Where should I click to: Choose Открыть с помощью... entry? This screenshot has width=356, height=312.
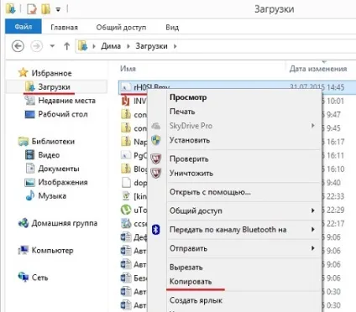pyautogui.click(x=210, y=192)
